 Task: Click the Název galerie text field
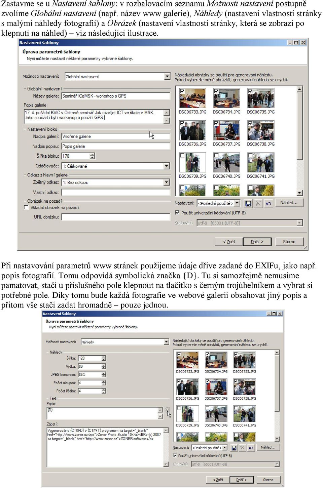point(116,96)
